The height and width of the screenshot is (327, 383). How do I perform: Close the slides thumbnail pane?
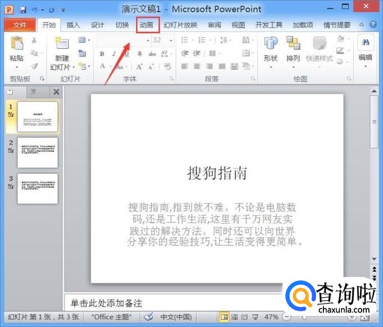56,92
